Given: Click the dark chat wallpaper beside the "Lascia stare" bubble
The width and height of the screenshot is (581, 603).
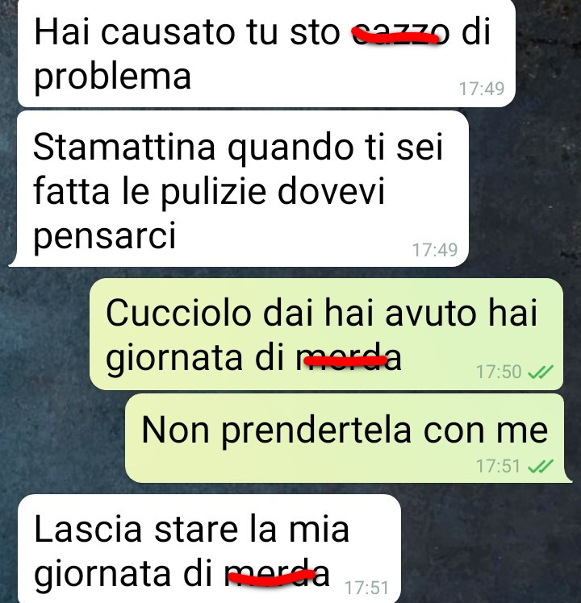Looking at the screenshot, I should (x=489, y=546).
